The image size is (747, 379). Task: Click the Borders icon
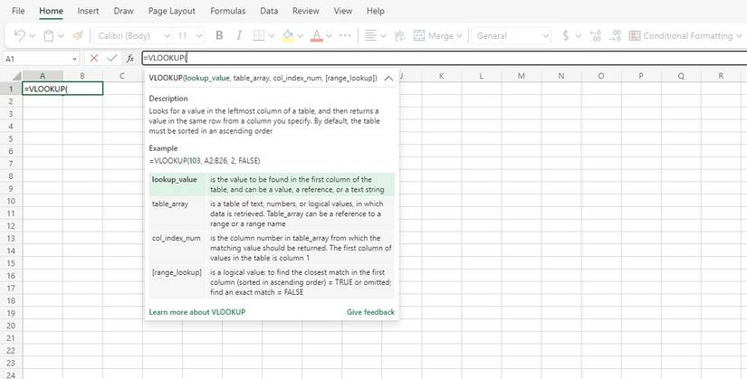tap(259, 35)
